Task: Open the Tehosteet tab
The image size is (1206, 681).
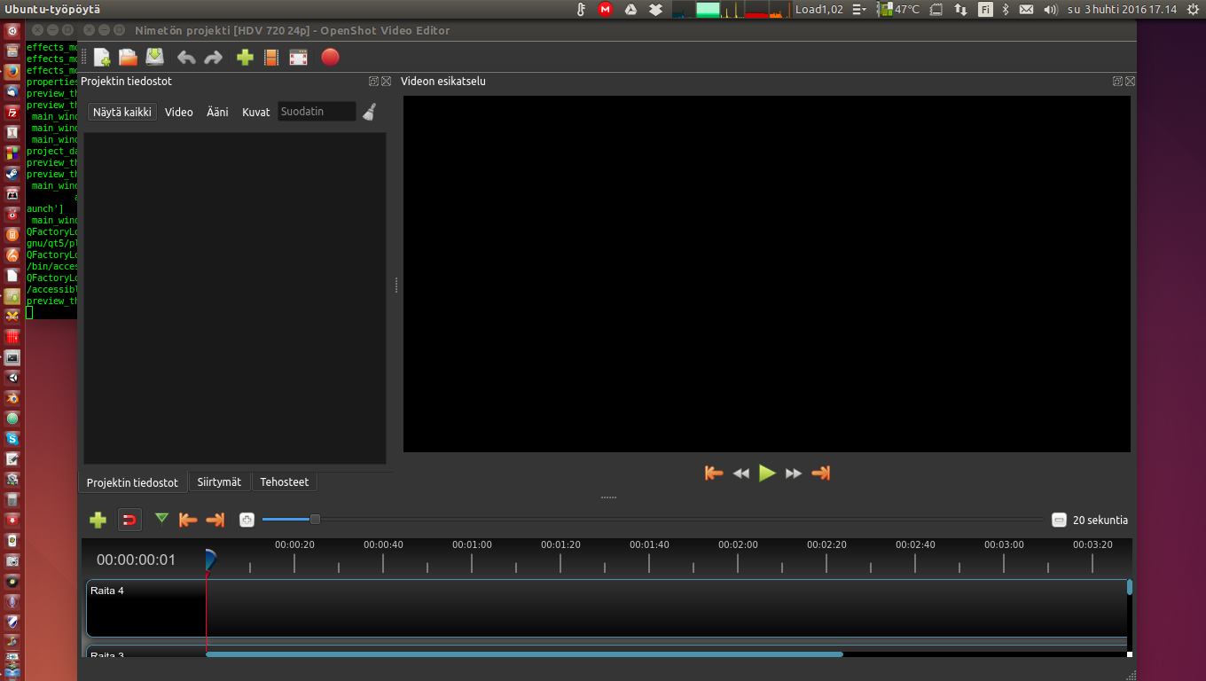Action: coord(284,482)
